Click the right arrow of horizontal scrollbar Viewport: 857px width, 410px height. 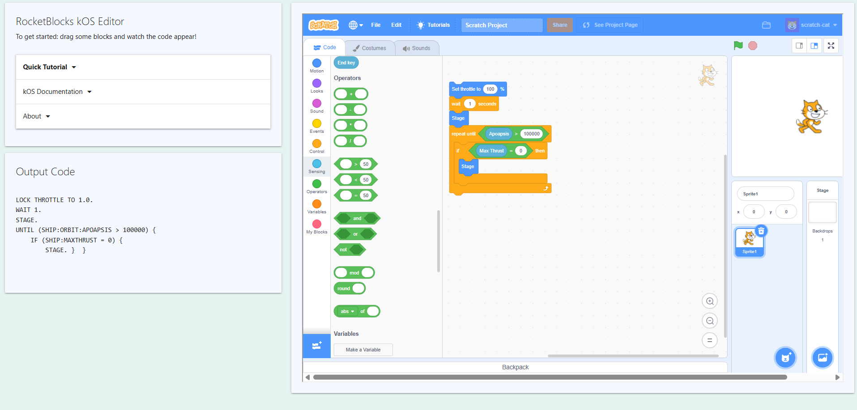tap(837, 377)
